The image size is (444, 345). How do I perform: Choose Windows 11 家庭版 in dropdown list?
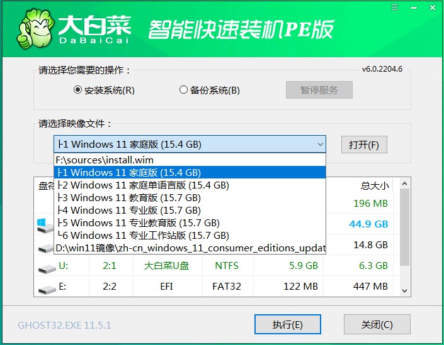click(190, 172)
